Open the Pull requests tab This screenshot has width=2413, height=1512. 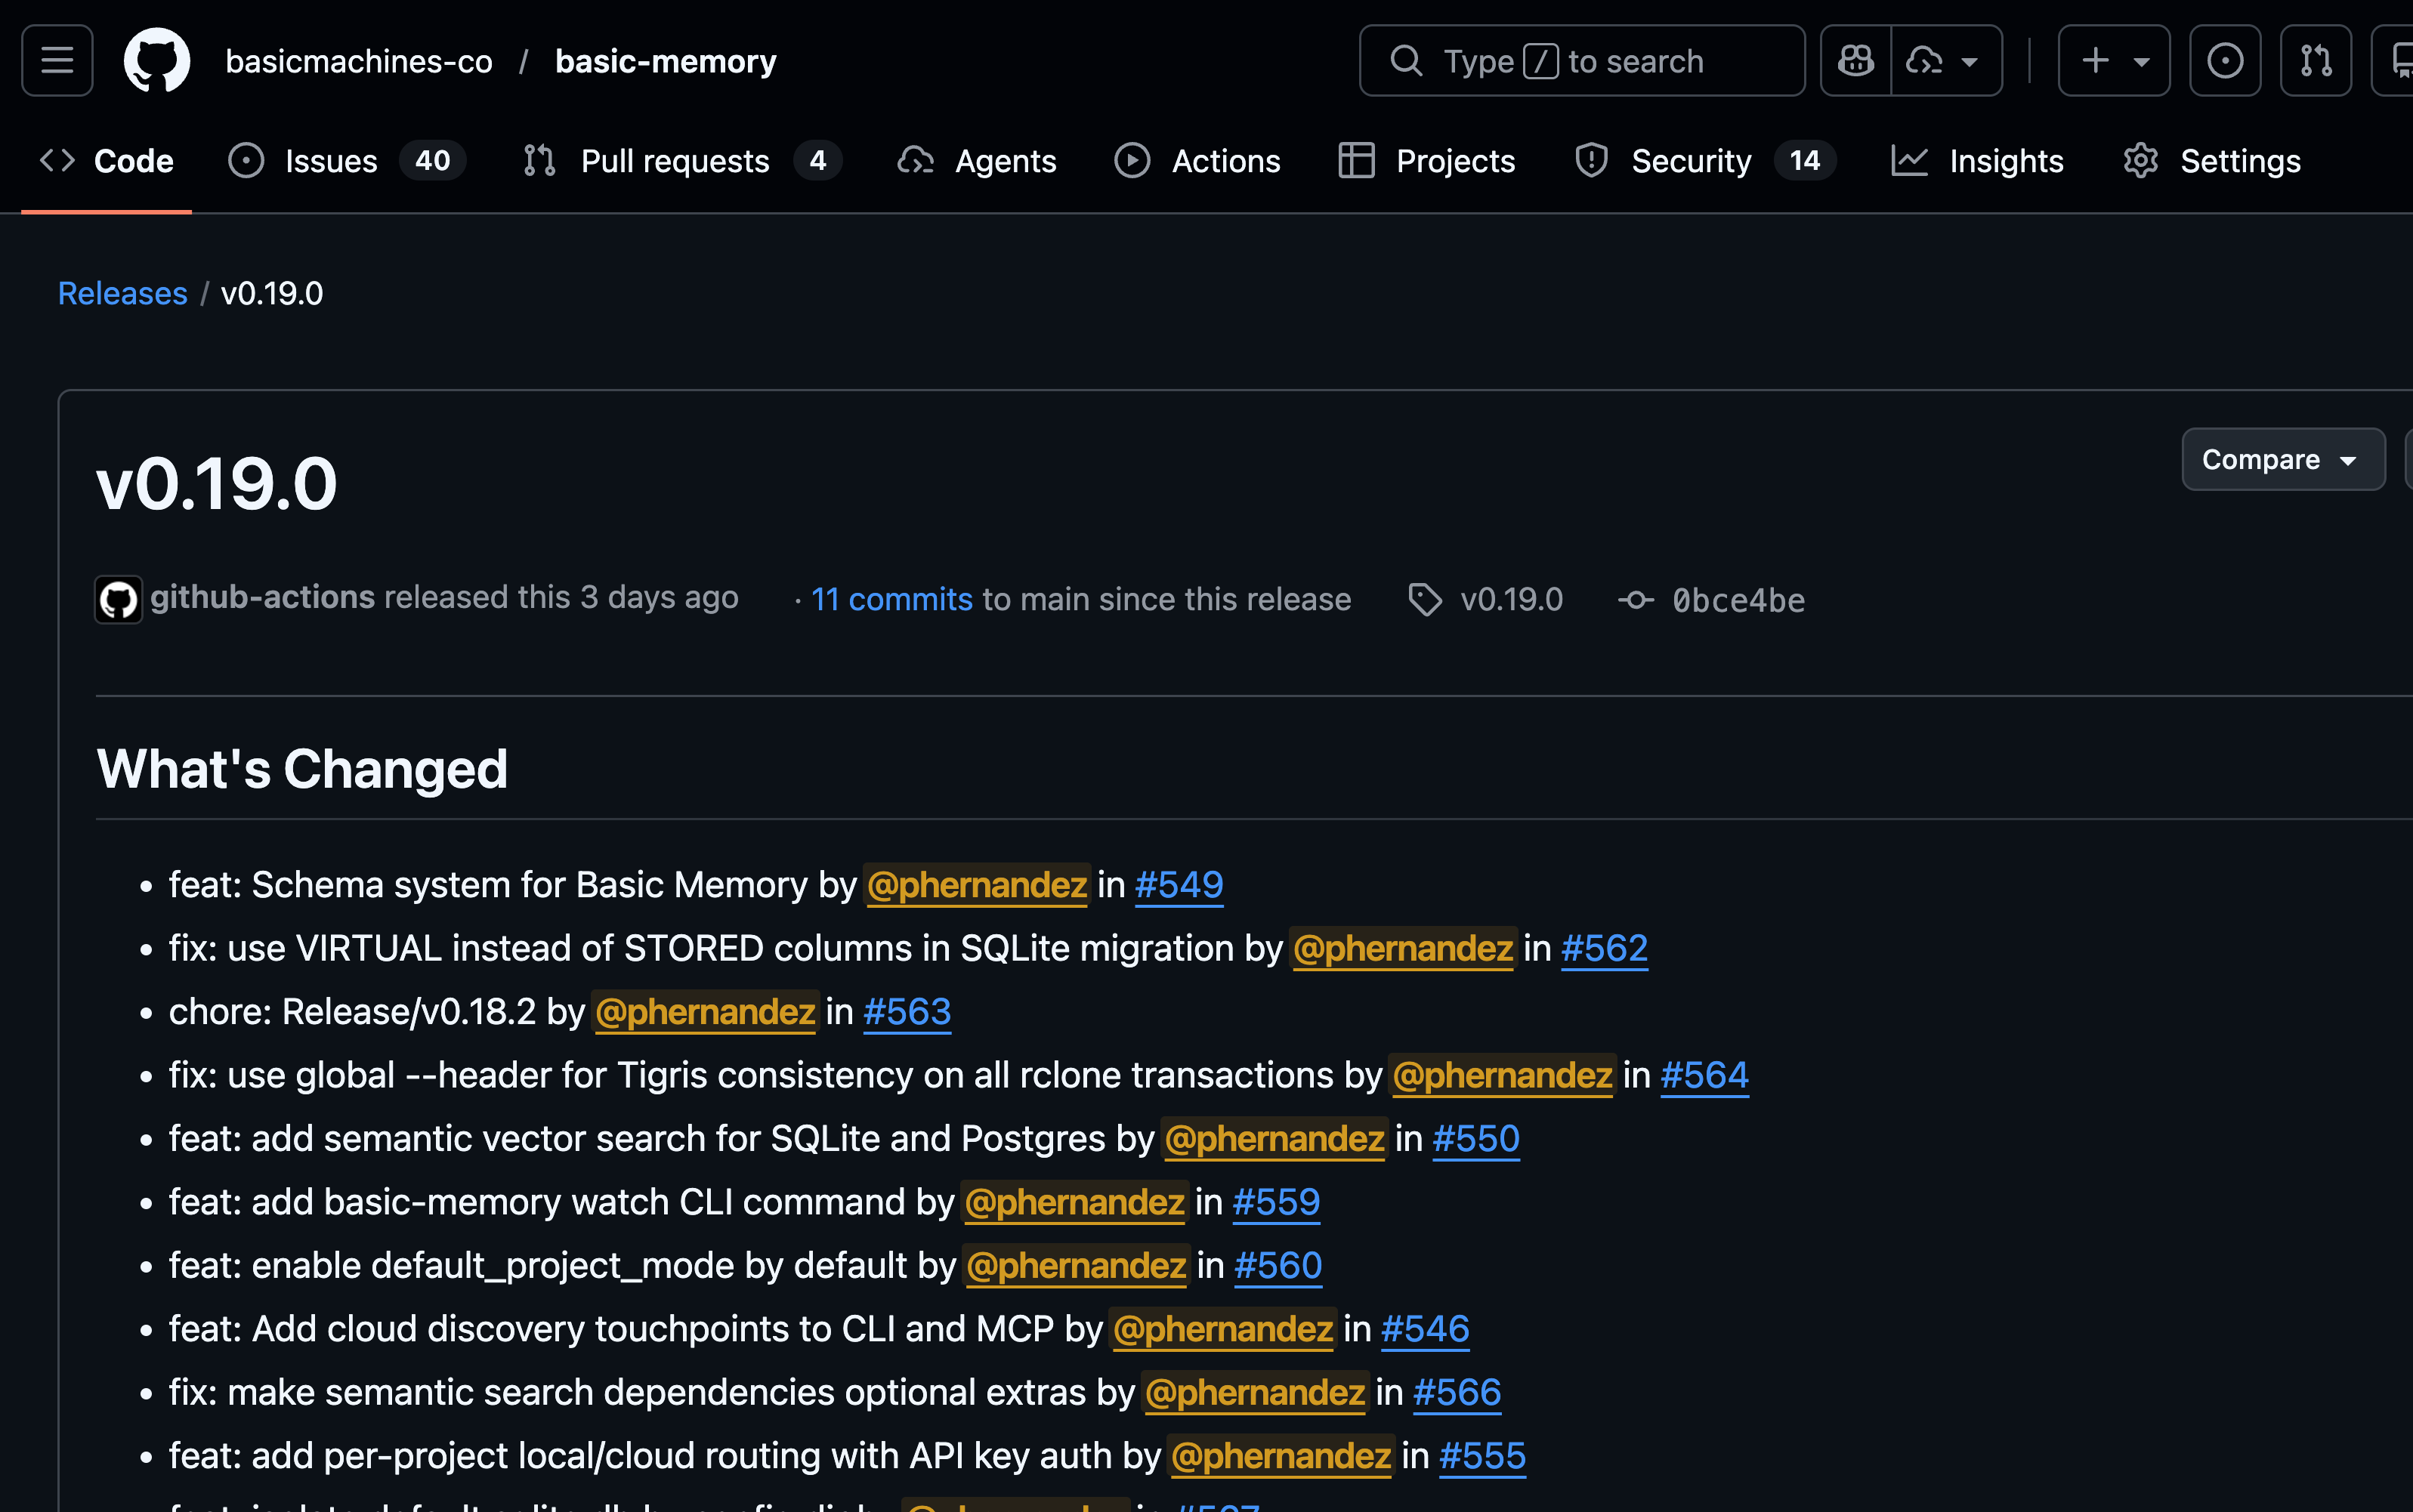[682, 161]
